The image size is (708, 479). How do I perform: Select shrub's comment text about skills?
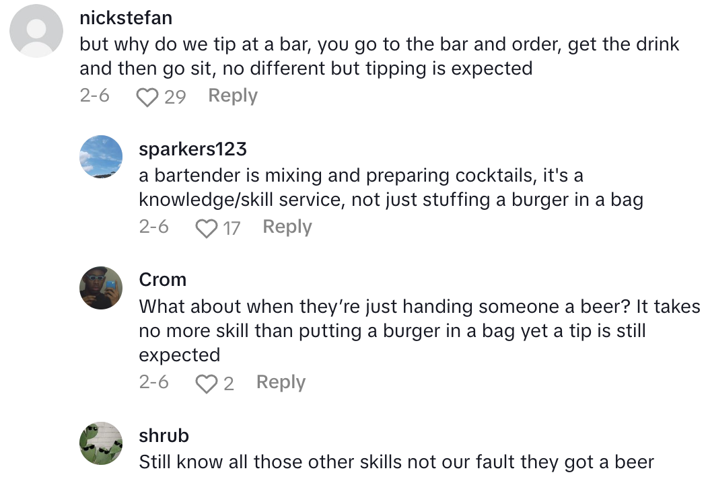pos(396,462)
